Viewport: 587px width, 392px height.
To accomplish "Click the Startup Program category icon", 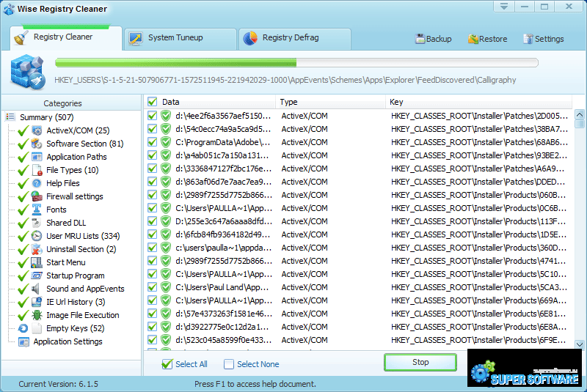I will (x=37, y=275).
